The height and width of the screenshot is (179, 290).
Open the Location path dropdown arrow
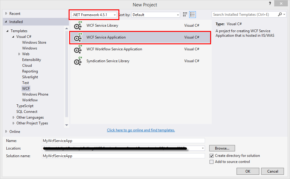click(x=203, y=148)
